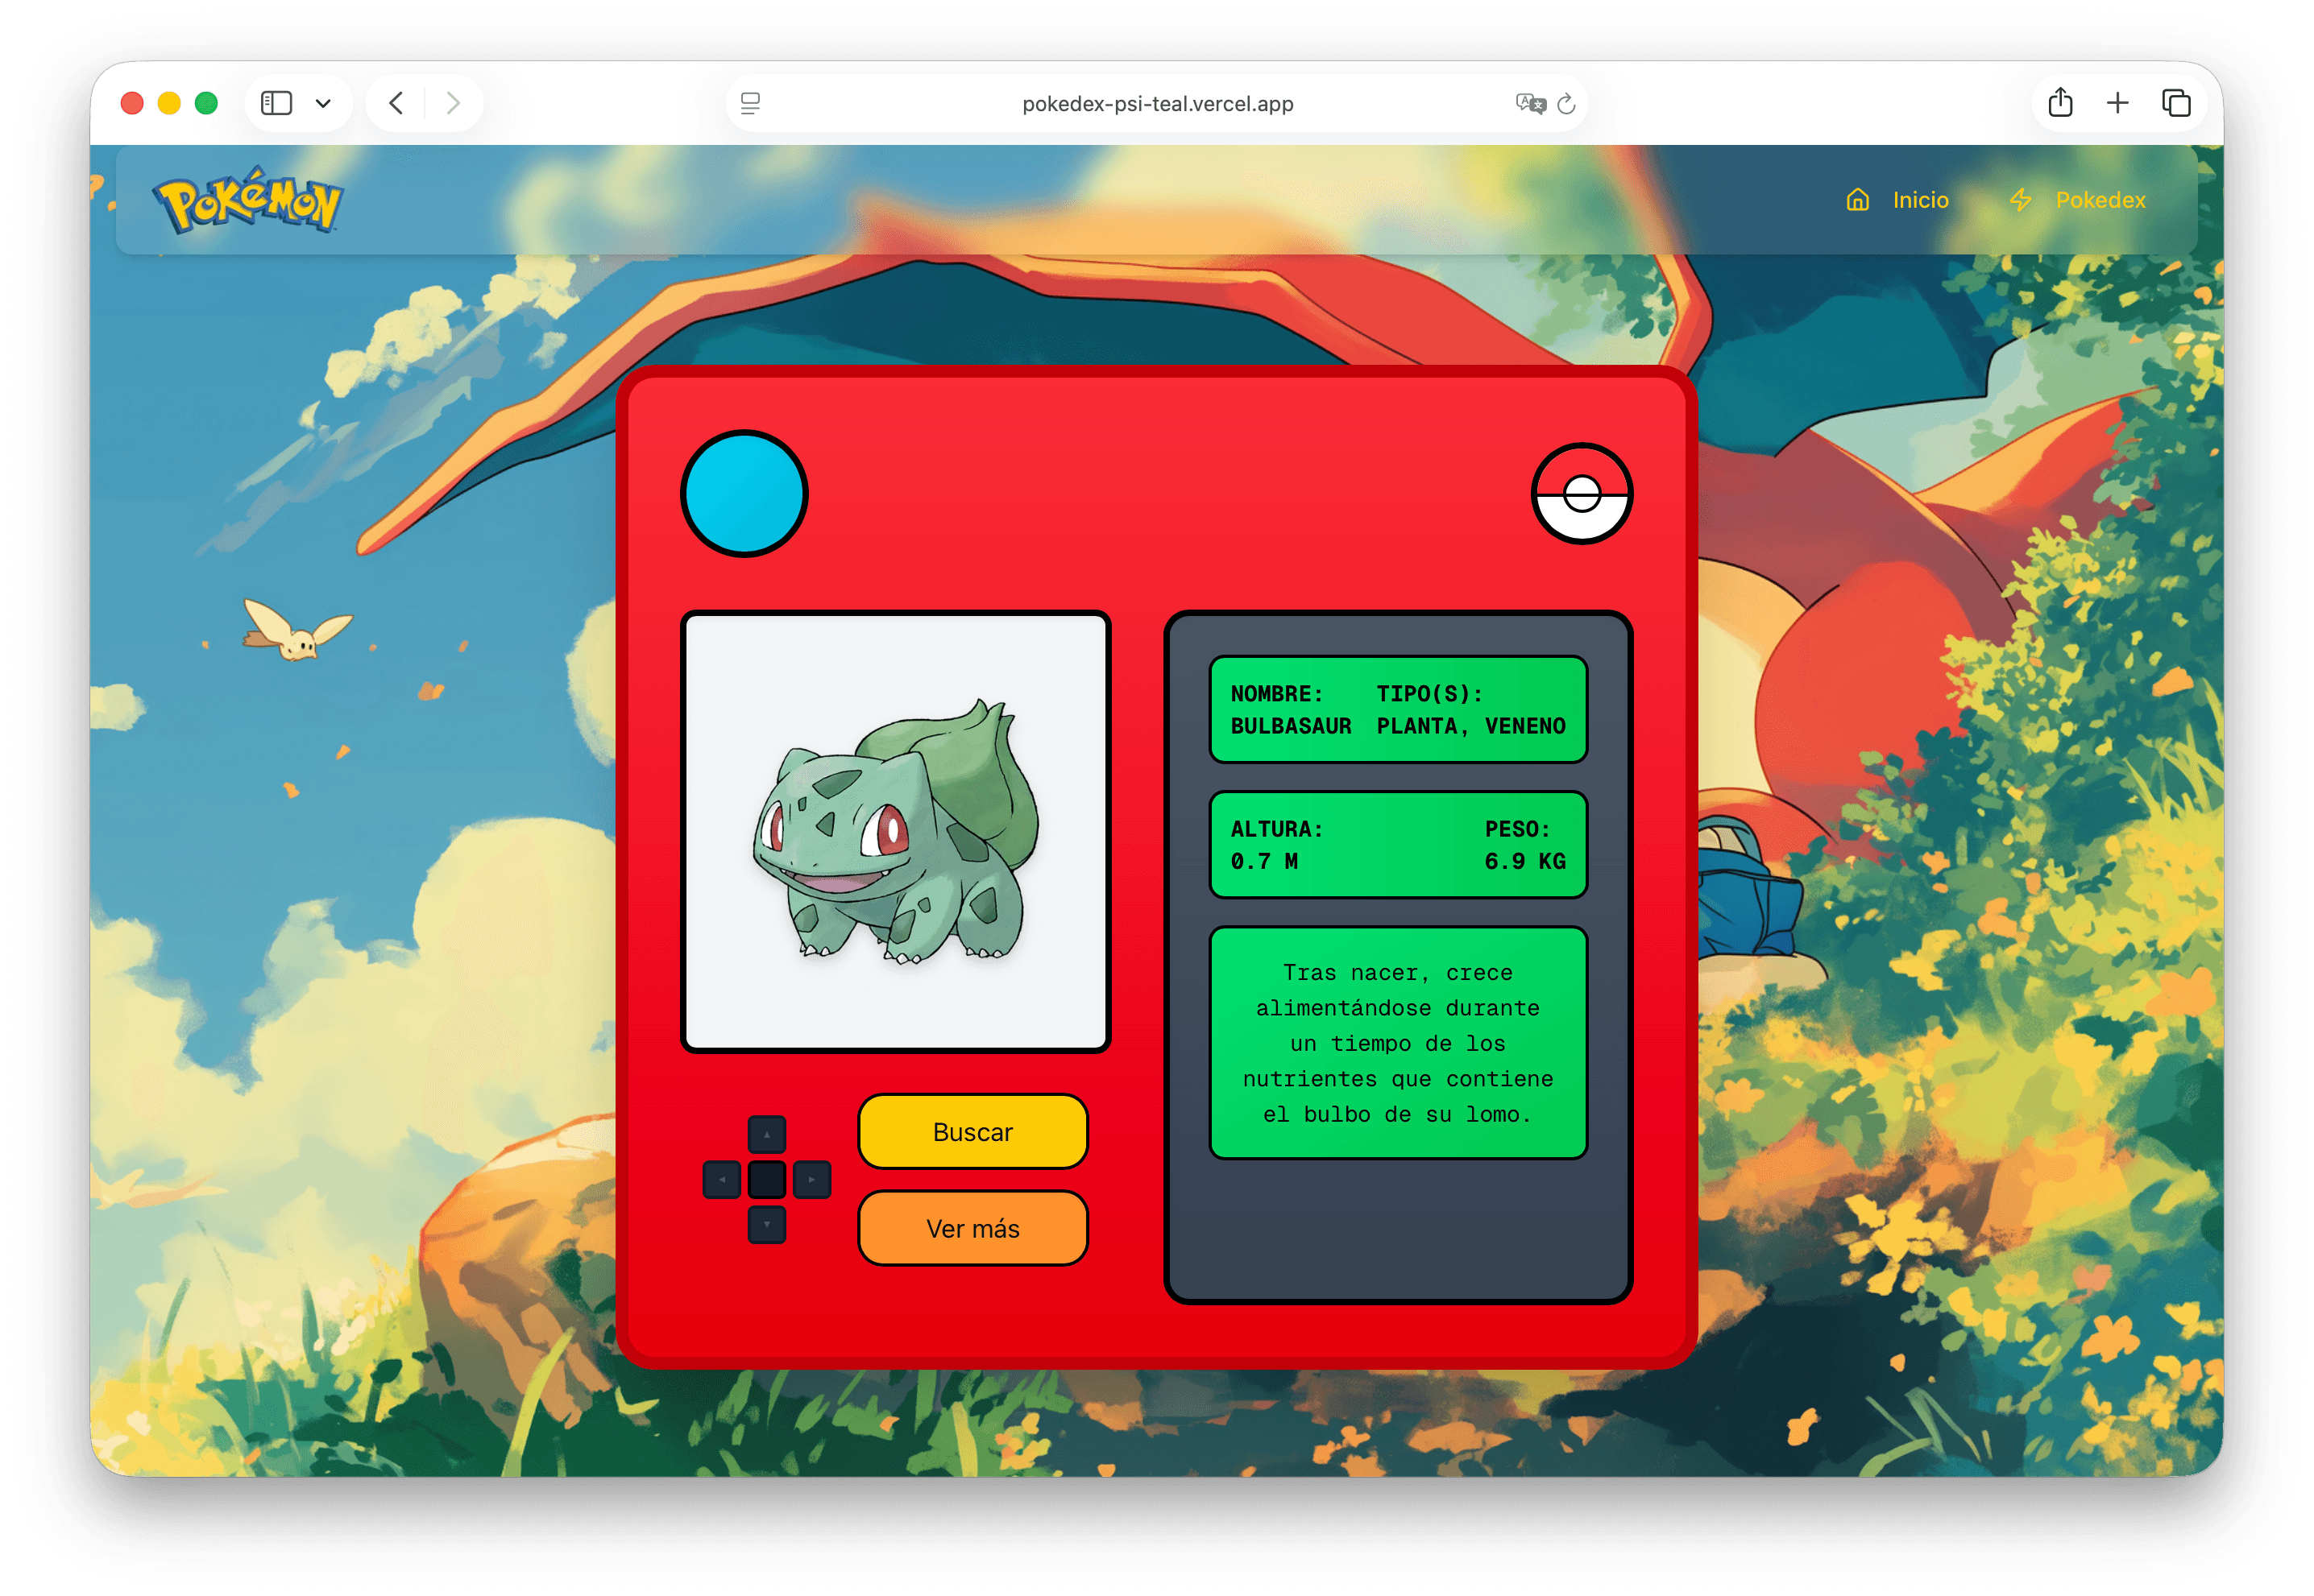Click the reader page icon in address bar
Screen dimensions: 2314x1596
tap(750, 103)
